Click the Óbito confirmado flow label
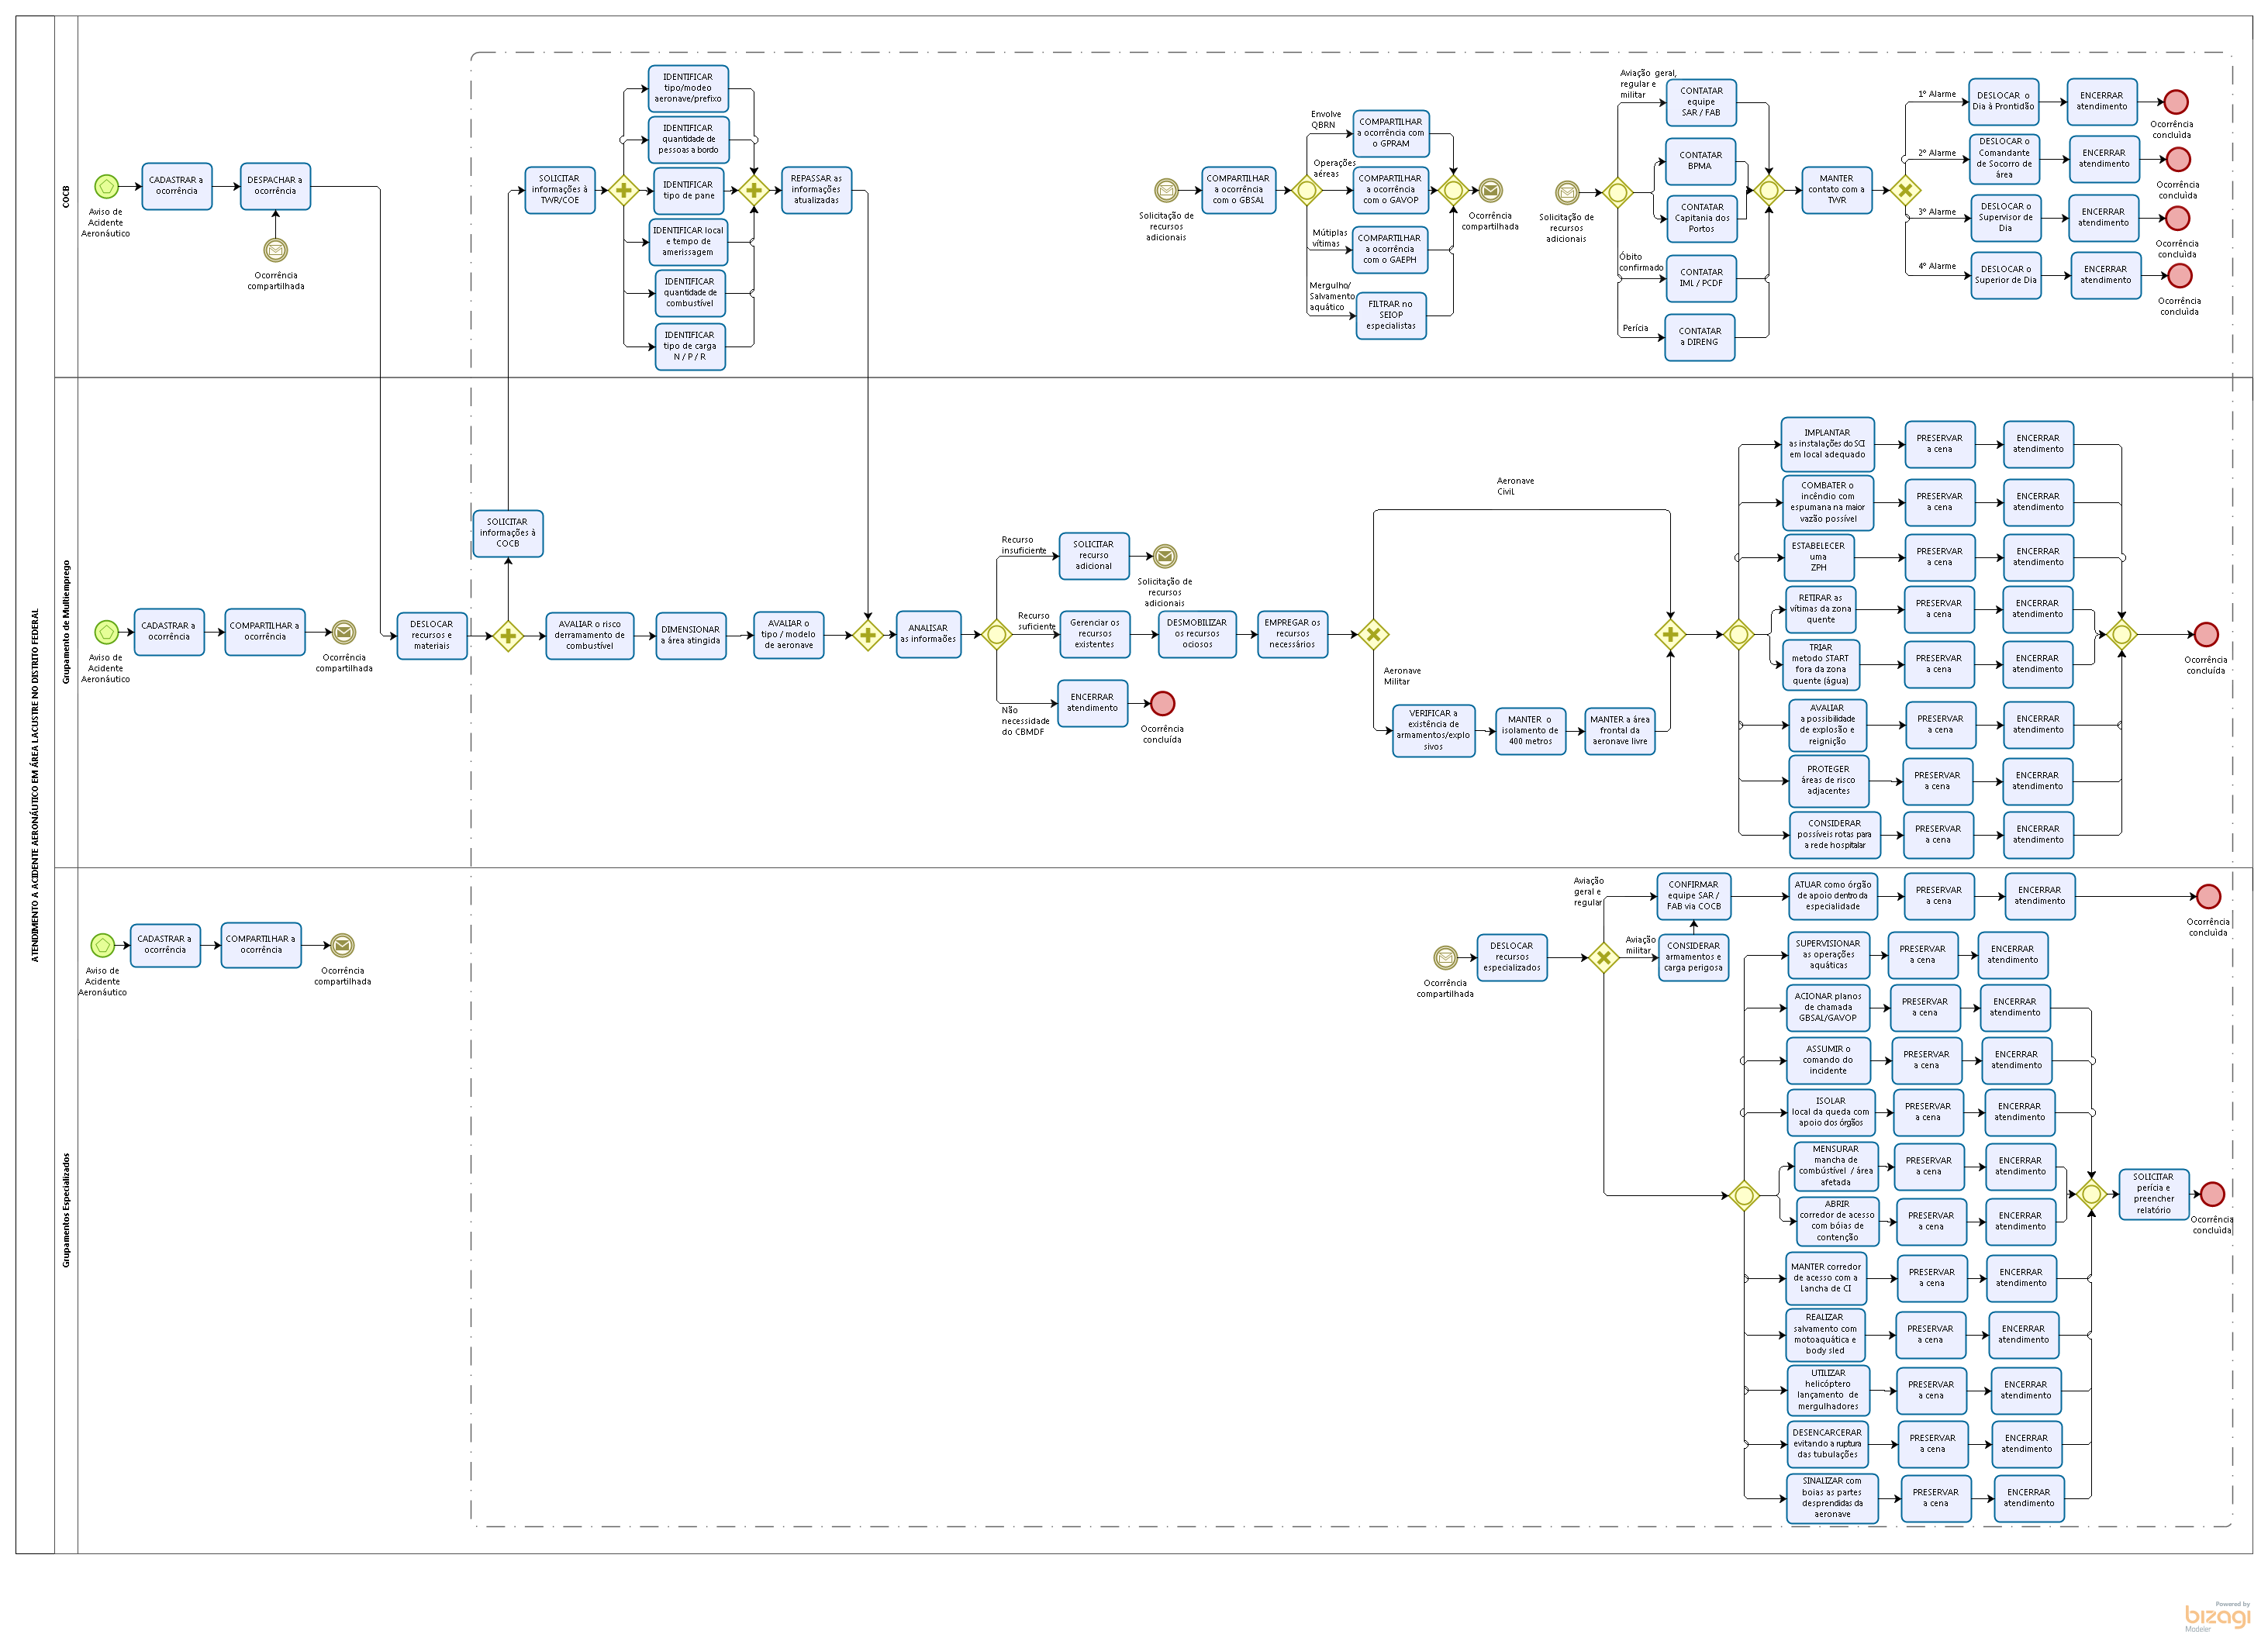The image size is (2268, 1641). coord(1641,263)
